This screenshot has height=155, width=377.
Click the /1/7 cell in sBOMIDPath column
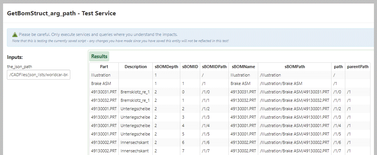(205, 151)
